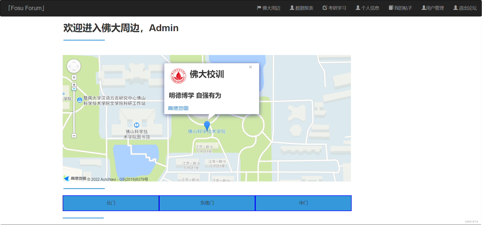Click the AutoNavi copyright text
Image resolution: width=482 pixels, height=225 pixels.
click(x=118, y=179)
